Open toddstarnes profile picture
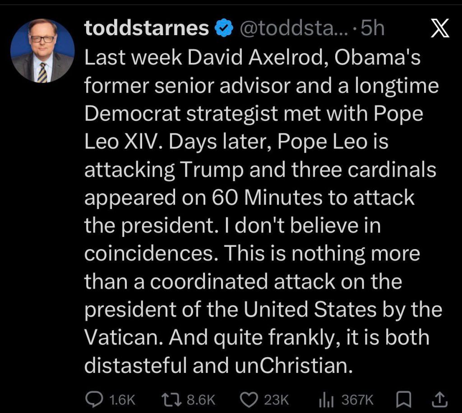The image size is (462, 413). (x=42, y=51)
